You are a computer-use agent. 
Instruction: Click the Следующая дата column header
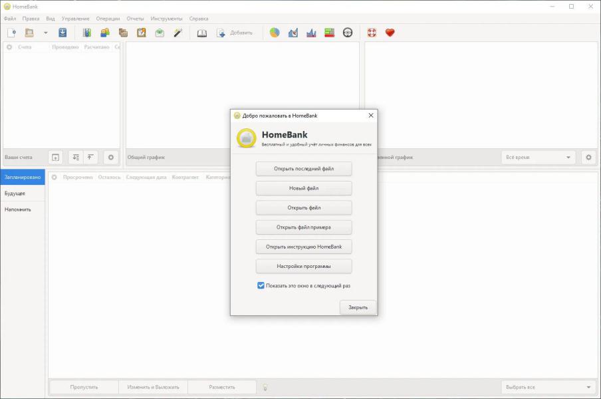coord(146,177)
